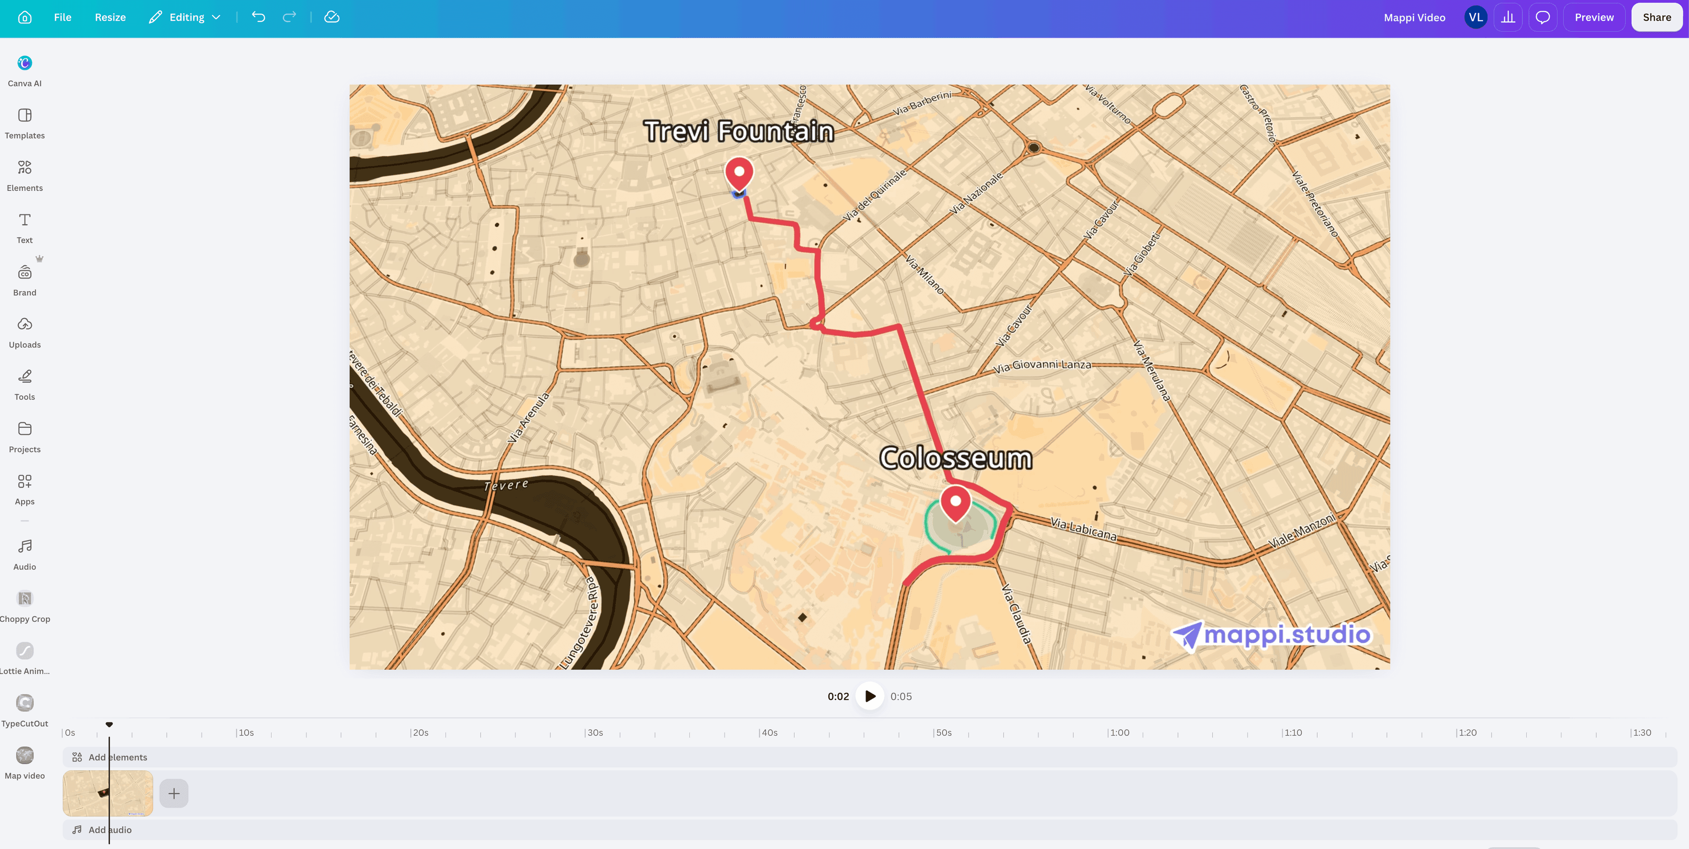Edit the Mappi Video title
Image resolution: width=1689 pixels, height=849 pixels.
tap(1414, 18)
